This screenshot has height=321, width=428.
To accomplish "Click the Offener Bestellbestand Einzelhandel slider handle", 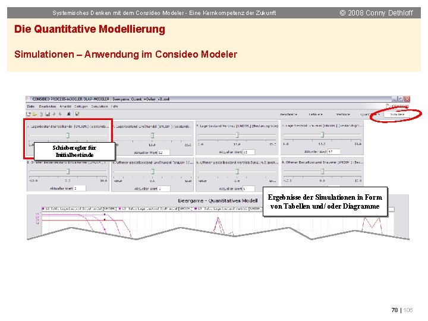I will click(68, 171).
